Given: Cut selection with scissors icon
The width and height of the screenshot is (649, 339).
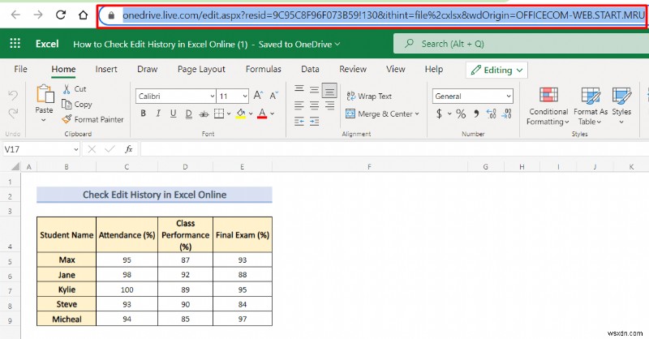Looking at the screenshot, I should (67, 89).
